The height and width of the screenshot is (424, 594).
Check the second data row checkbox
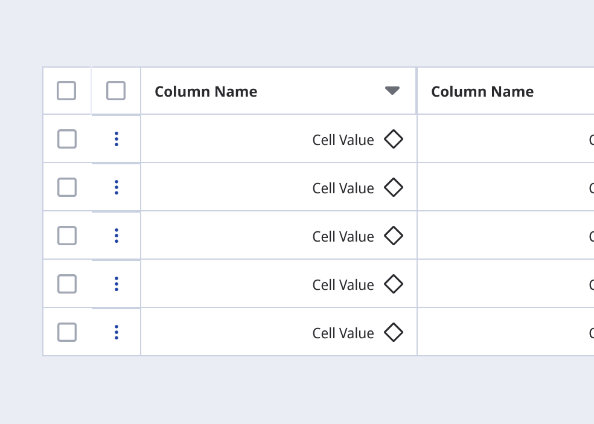point(66,187)
